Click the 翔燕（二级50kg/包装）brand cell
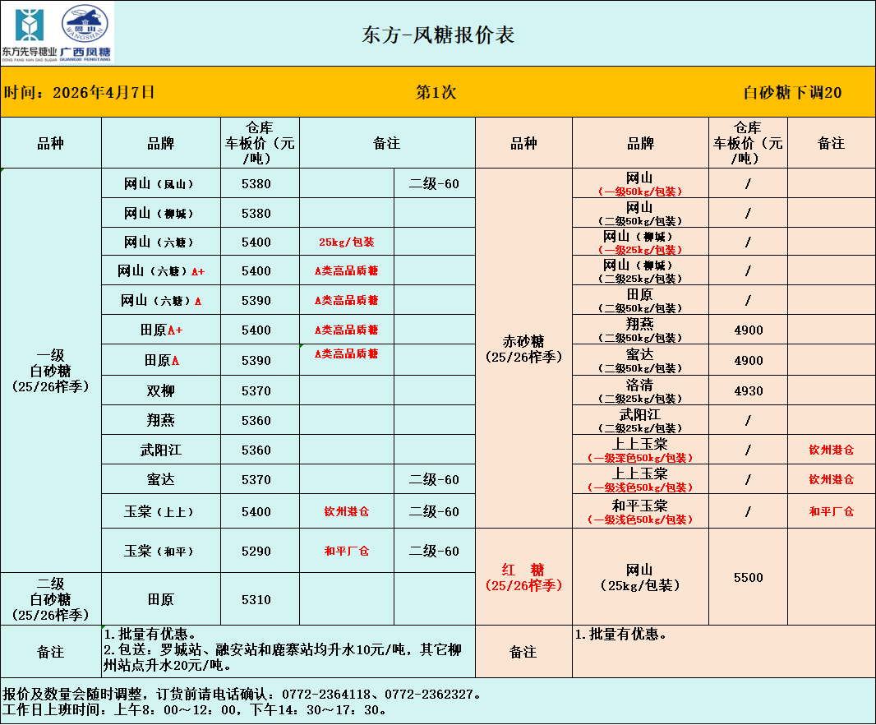This screenshot has width=876, height=725. coord(640,330)
